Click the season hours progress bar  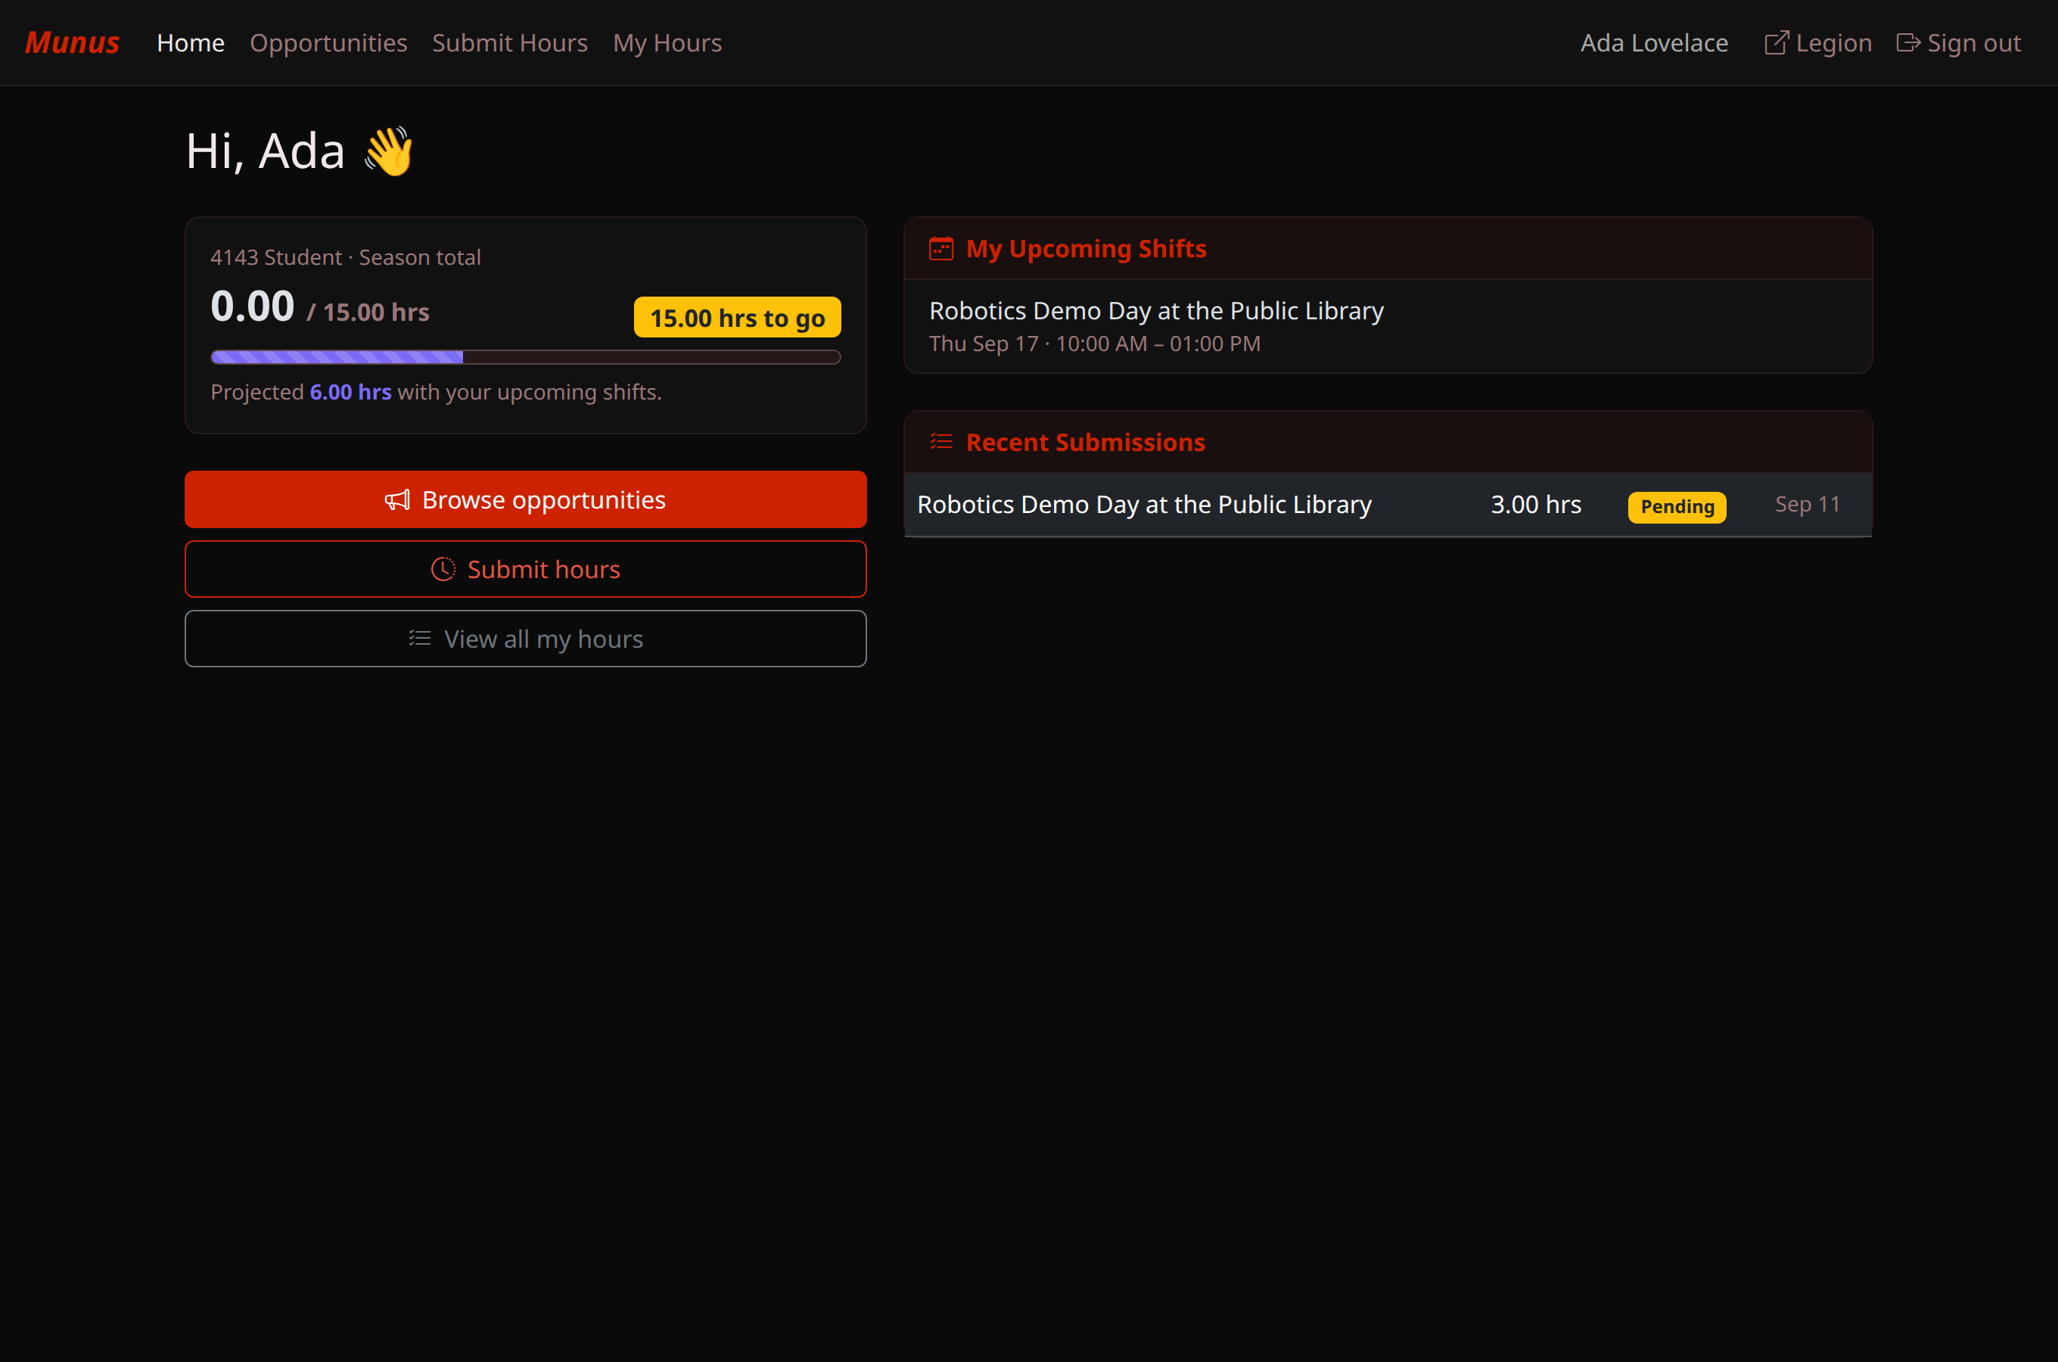[x=525, y=357]
